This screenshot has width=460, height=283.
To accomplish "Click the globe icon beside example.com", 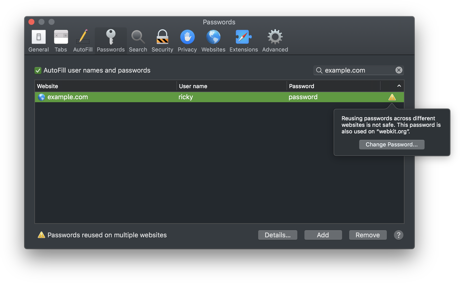I will [41, 97].
